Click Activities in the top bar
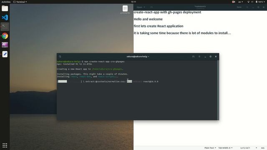Image resolution: width=267 pixels, height=150 pixels. [x=6, y=2]
